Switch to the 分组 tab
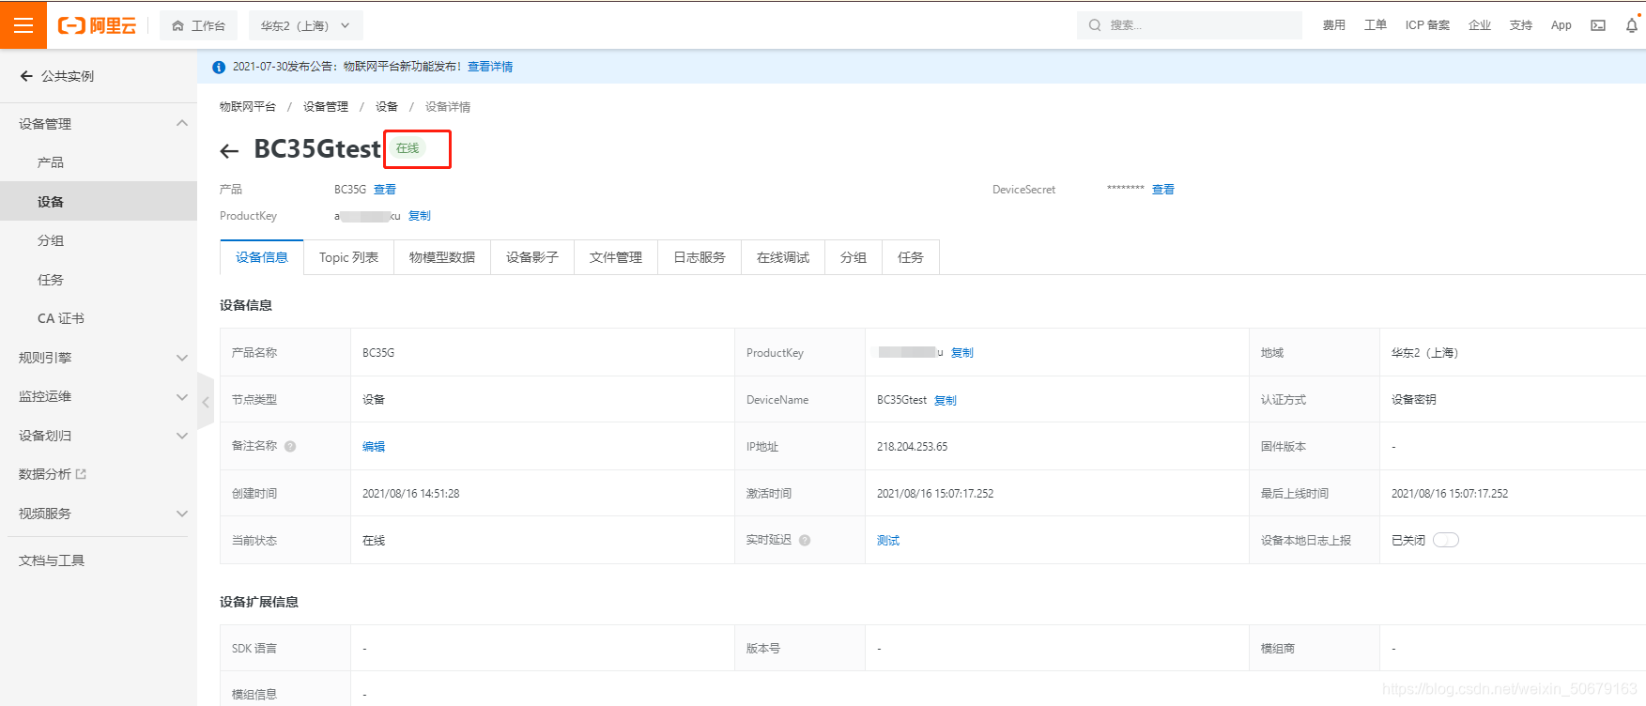 (x=854, y=257)
